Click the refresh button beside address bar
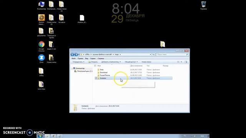 [154, 54]
